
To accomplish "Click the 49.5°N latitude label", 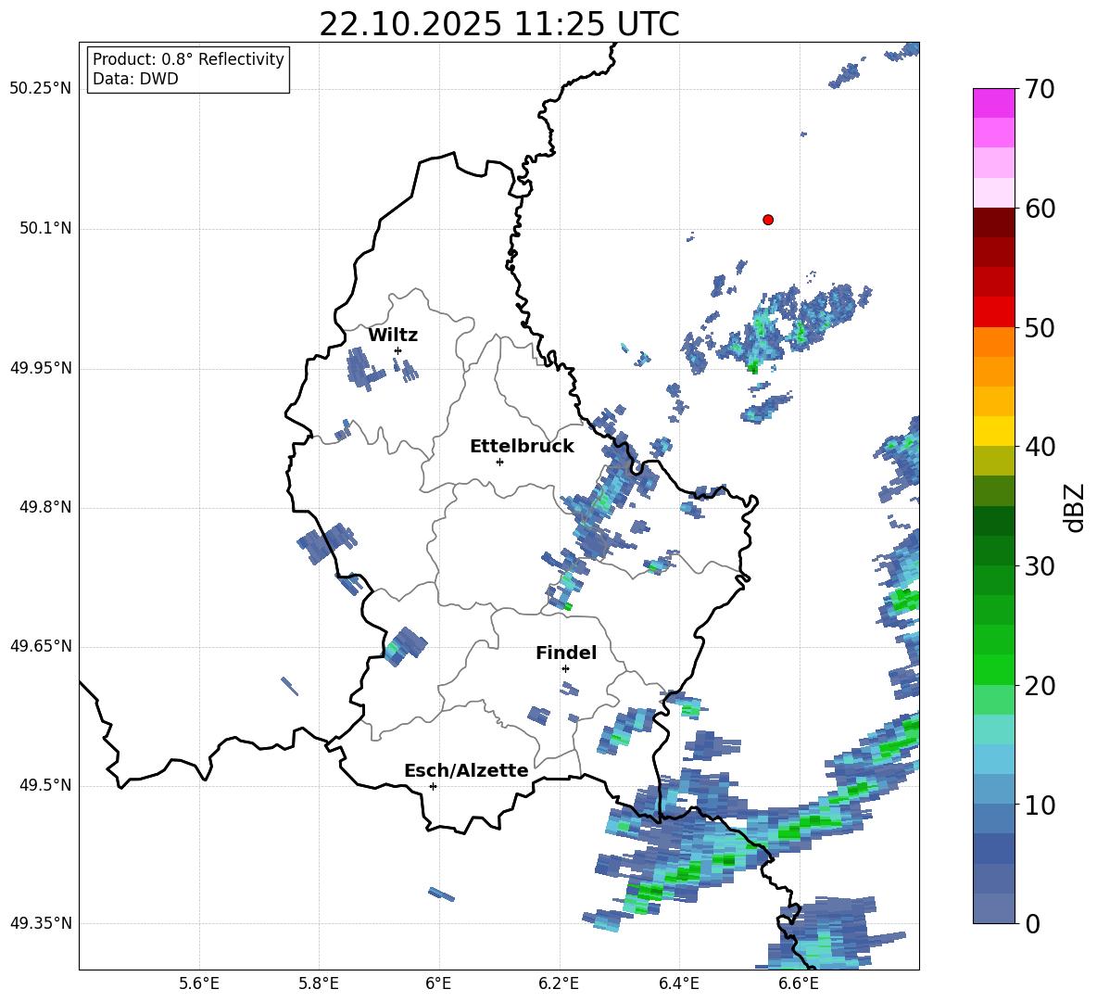I will click(x=45, y=785).
